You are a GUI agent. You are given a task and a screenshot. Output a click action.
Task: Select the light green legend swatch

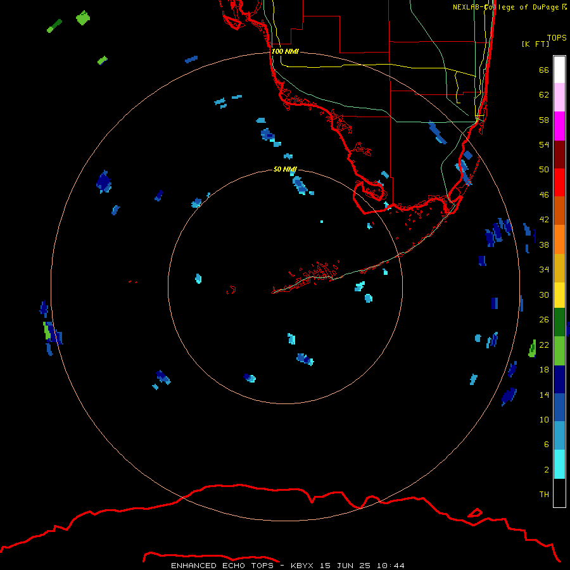[559, 351]
